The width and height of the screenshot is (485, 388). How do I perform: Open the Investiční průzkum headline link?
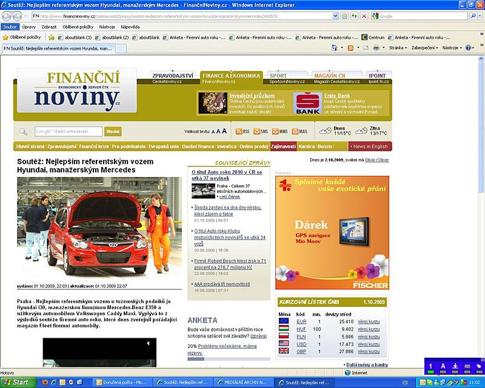click(x=252, y=96)
